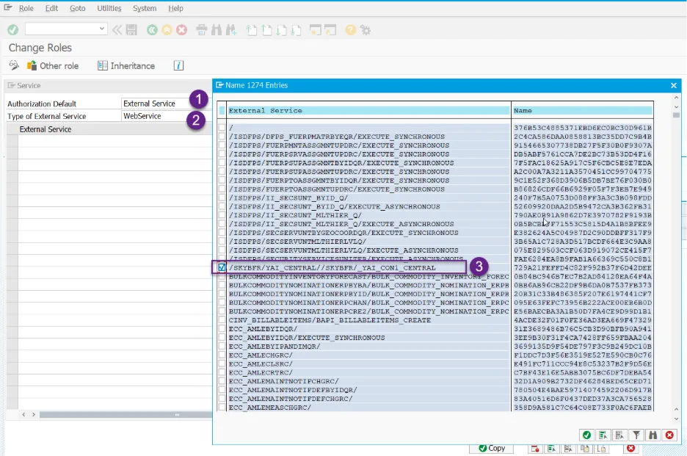Click the yellow Exit icon
This screenshot has height=456, width=687.
(167, 30)
